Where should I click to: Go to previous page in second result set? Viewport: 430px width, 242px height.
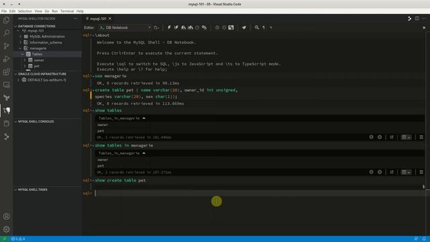(x=371, y=172)
